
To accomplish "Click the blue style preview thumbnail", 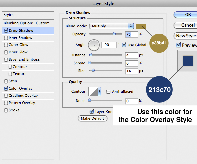I will pos(188,61).
